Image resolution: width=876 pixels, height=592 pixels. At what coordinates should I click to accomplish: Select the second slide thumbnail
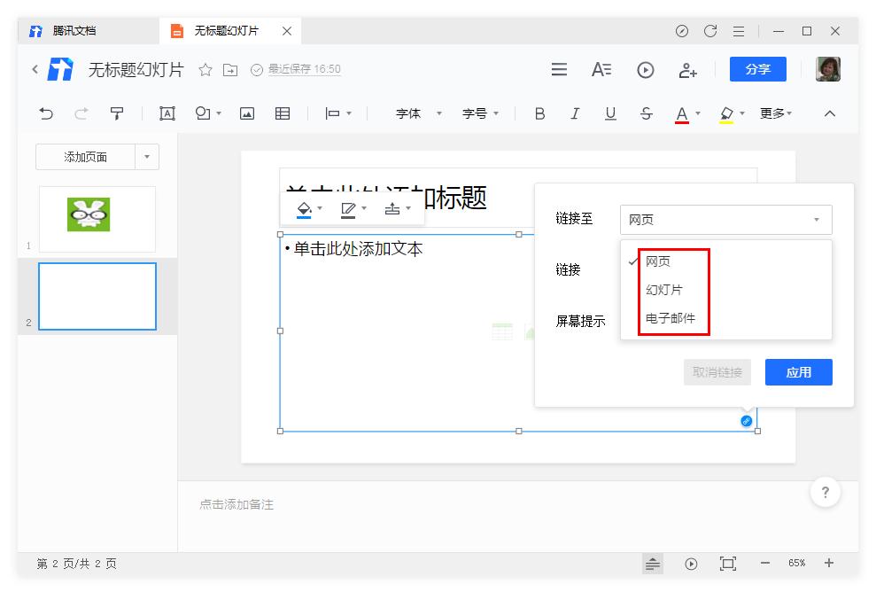click(x=97, y=296)
